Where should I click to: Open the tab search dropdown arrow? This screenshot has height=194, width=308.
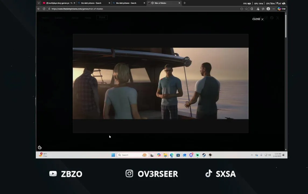tap(39, 3)
